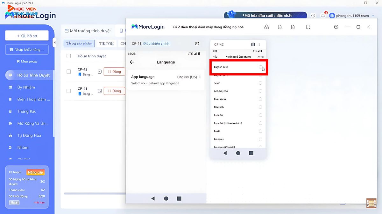
Task: Click the + QL hồ sơ button
Action: click(27, 36)
